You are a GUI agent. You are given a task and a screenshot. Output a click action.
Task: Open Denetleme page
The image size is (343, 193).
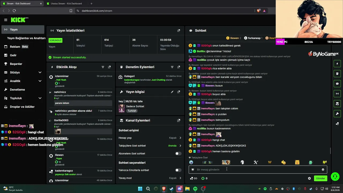[x=23, y=90]
